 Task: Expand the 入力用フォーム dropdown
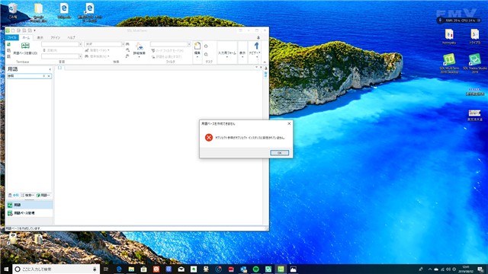pos(227,53)
